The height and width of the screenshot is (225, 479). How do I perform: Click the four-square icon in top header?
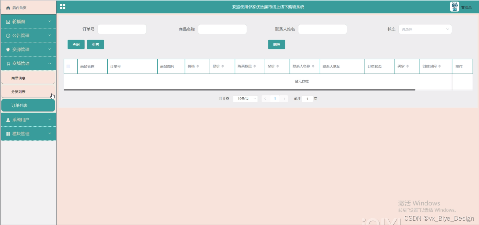[63, 6]
